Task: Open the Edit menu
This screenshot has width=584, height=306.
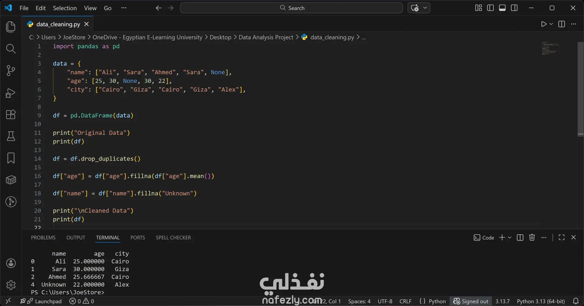Action: click(x=41, y=8)
